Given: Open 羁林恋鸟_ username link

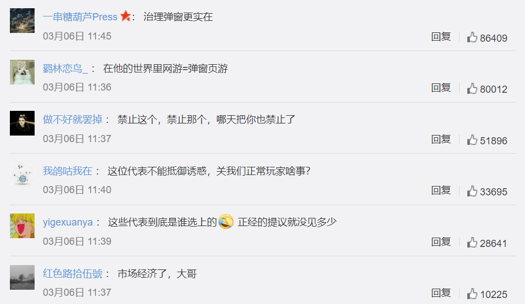Looking at the screenshot, I should [x=65, y=69].
